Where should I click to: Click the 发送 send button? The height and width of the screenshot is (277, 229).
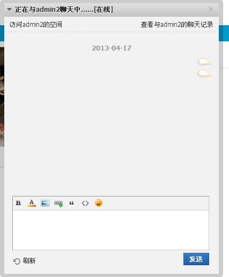[x=196, y=259]
